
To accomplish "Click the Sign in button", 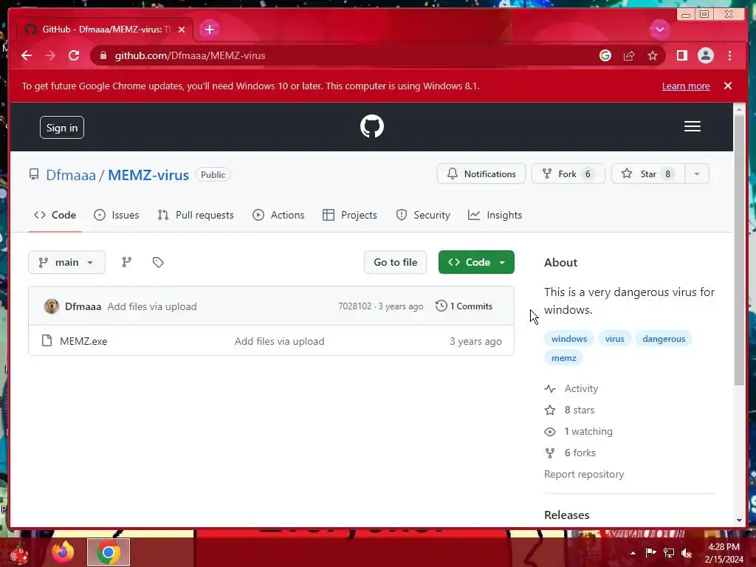I will 62,128.
